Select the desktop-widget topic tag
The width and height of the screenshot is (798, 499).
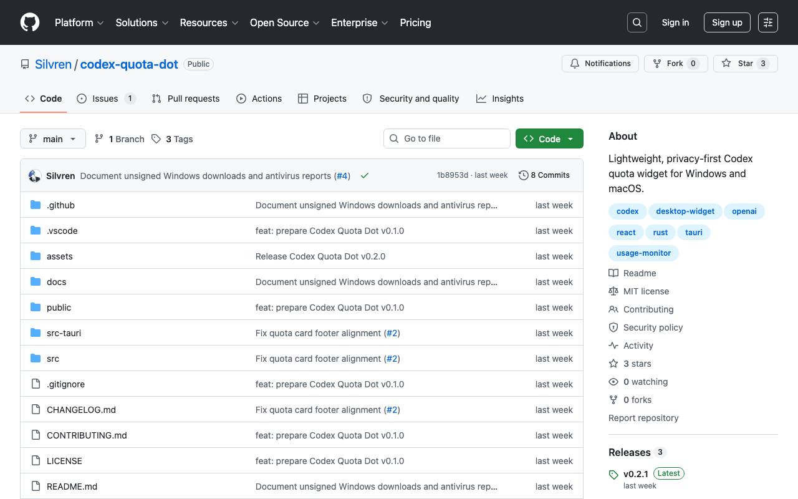click(685, 211)
